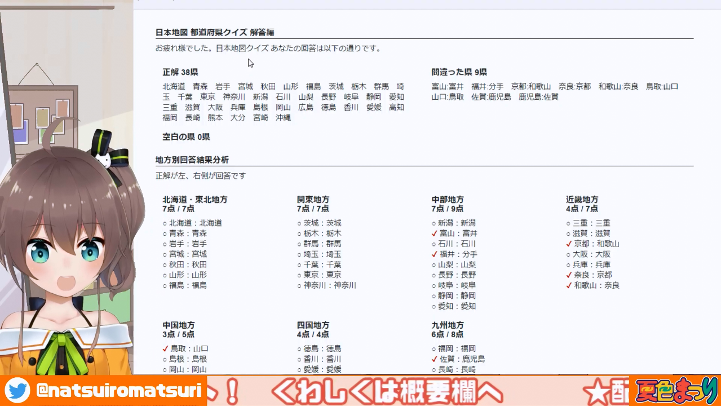This screenshot has height=406, width=721.
Task: Click the sentence starting with お疲れ様でした
Action: (268, 48)
